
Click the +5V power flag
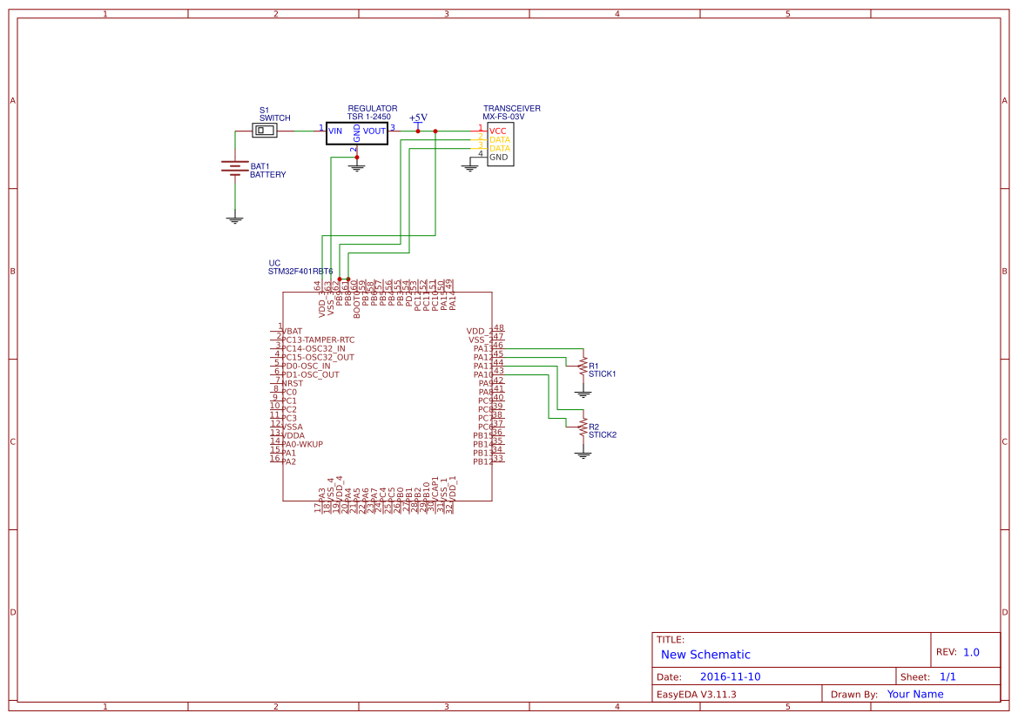click(417, 123)
